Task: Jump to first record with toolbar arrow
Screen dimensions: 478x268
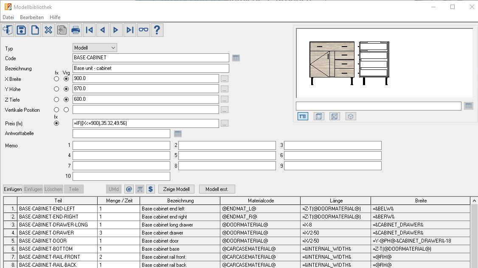Action: pyautogui.click(x=89, y=30)
